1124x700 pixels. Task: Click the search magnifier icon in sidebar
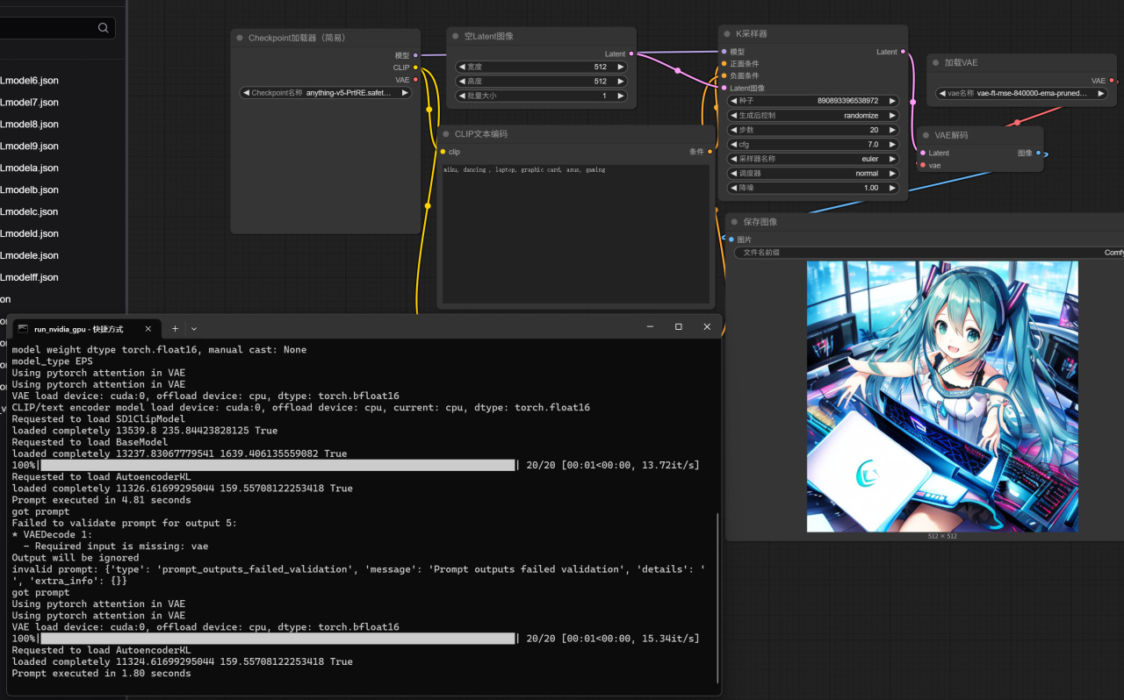104,28
